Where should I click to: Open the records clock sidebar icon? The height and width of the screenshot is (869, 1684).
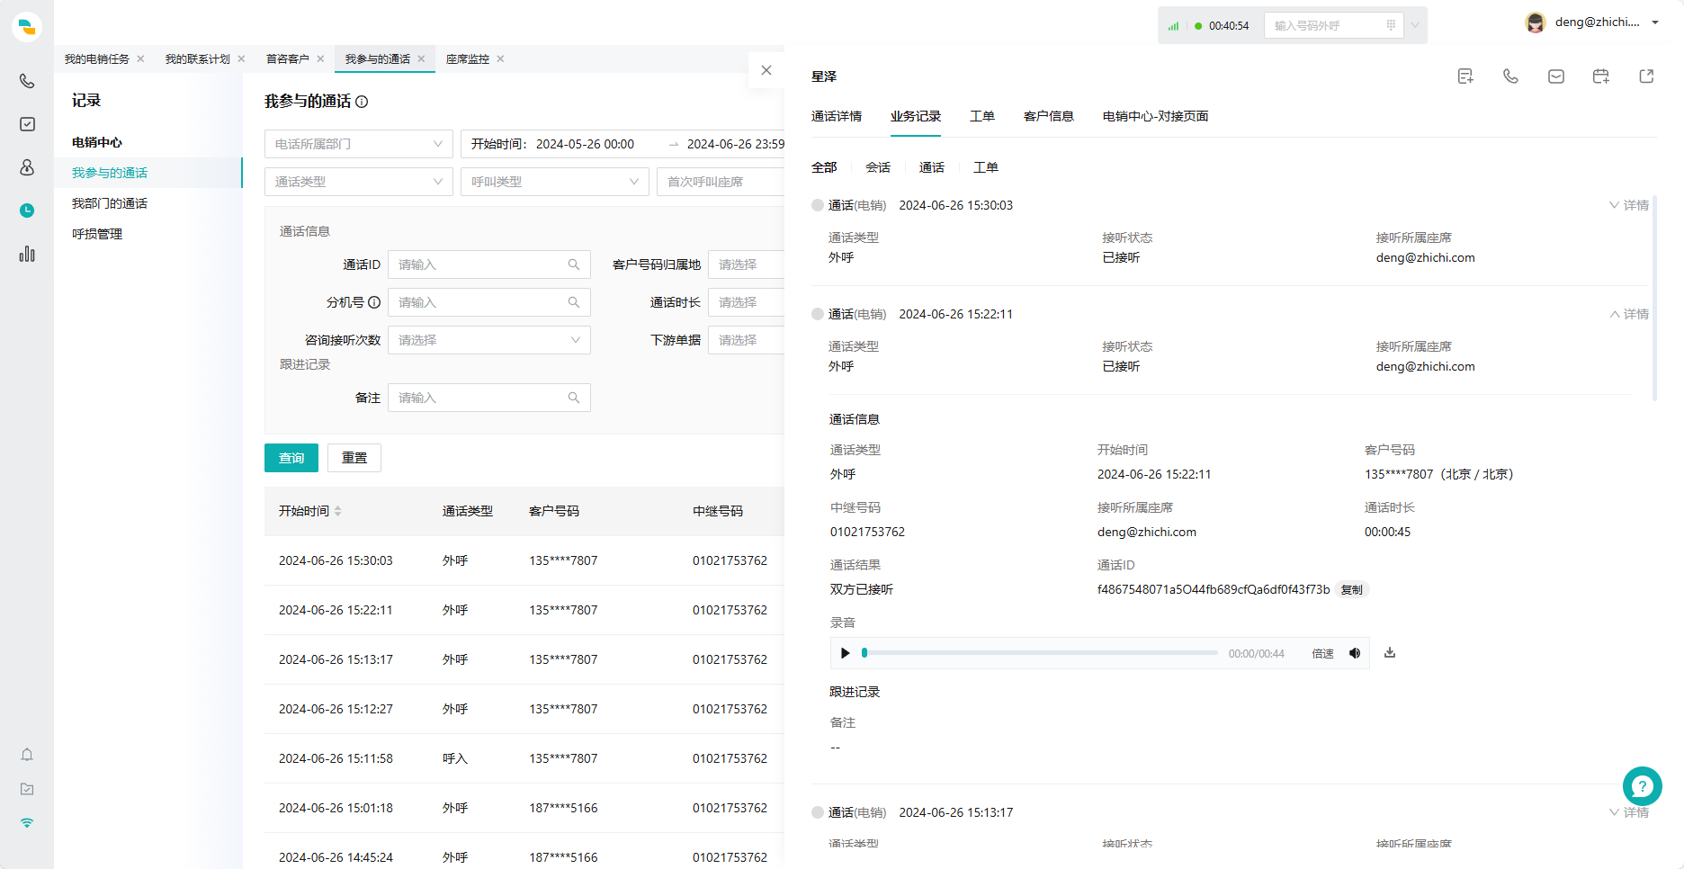coord(27,211)
